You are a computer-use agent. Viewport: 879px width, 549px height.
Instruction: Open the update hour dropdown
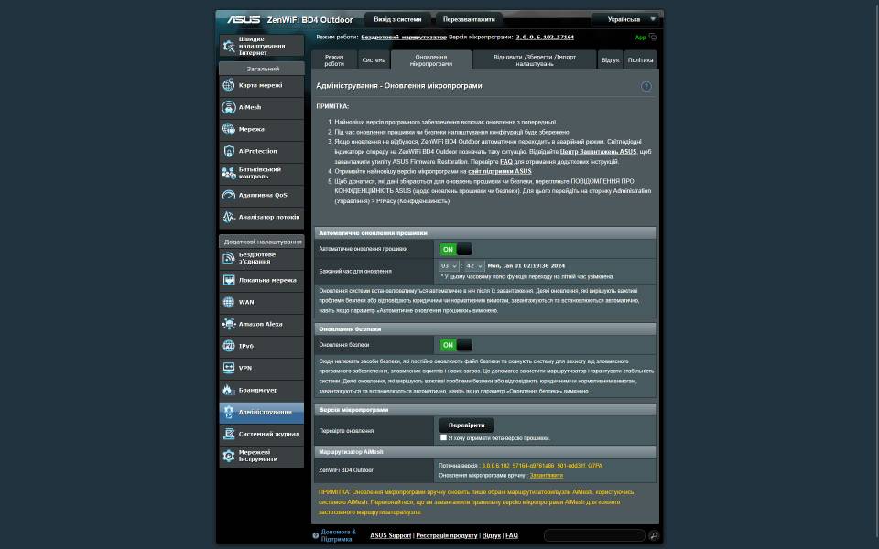coord(449,266)
